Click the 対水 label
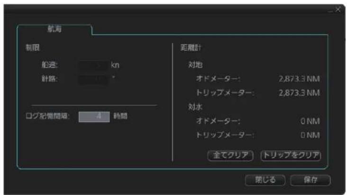The width and height of the screenshot is (347, 195). 195,107
